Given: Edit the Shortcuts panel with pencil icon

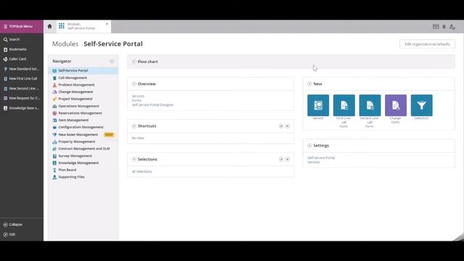Looking at the screenshot, I should tap(281, 126).
